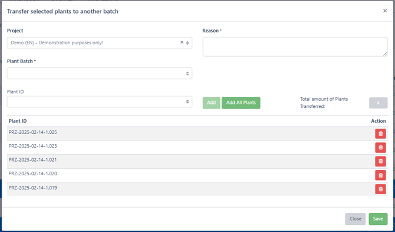395x232 pixels.
Task: Focus the Reason text area
Action: click(295, 47)
